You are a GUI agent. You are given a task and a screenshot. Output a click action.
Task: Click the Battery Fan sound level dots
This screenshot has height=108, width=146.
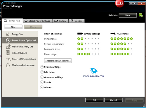[x=88, y=49]
